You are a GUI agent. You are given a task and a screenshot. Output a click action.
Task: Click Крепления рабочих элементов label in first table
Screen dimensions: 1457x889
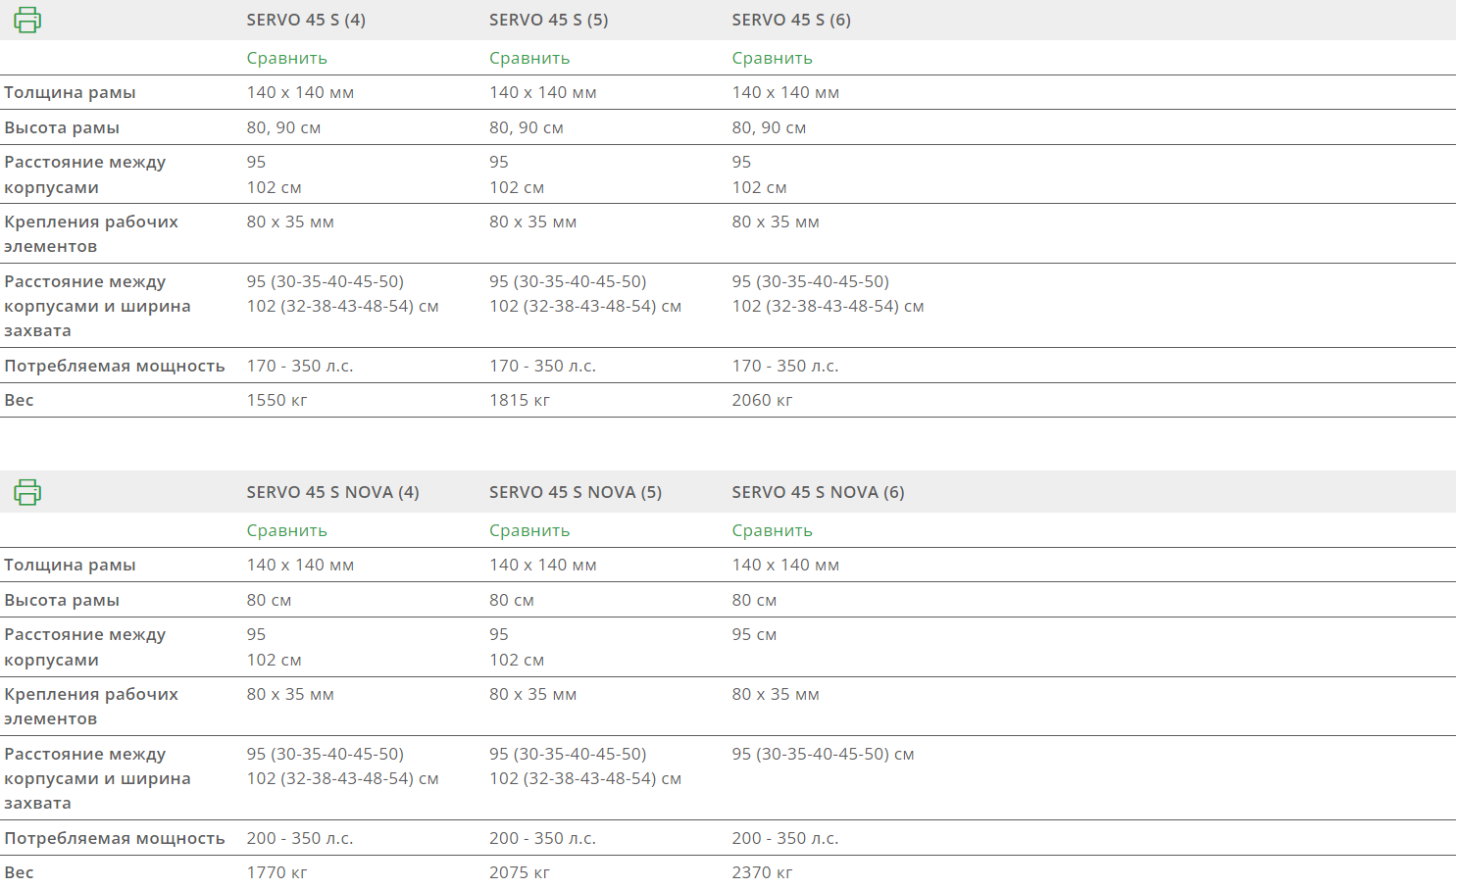pos(91,233)
